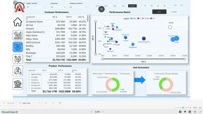Viewport: 203px width, 114px height.
Task: Open the supply chain truck icon
Action: pyautogui.click(x=18, y=71)
